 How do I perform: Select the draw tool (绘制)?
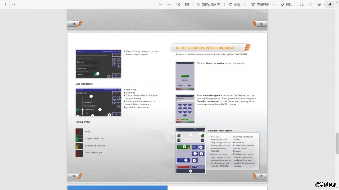click(x=234, y=4)
